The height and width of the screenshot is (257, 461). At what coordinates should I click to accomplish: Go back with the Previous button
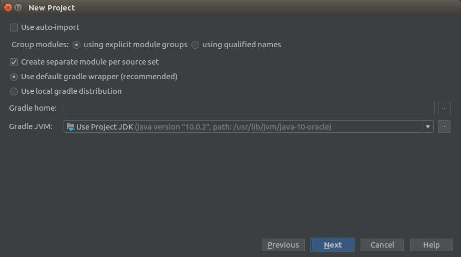pyautogui.click(x=283, y=245)
